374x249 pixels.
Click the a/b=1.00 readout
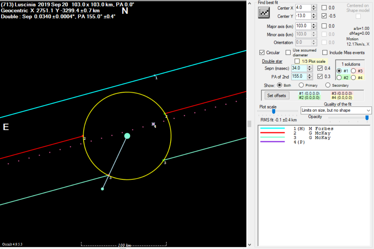(361, 28)
